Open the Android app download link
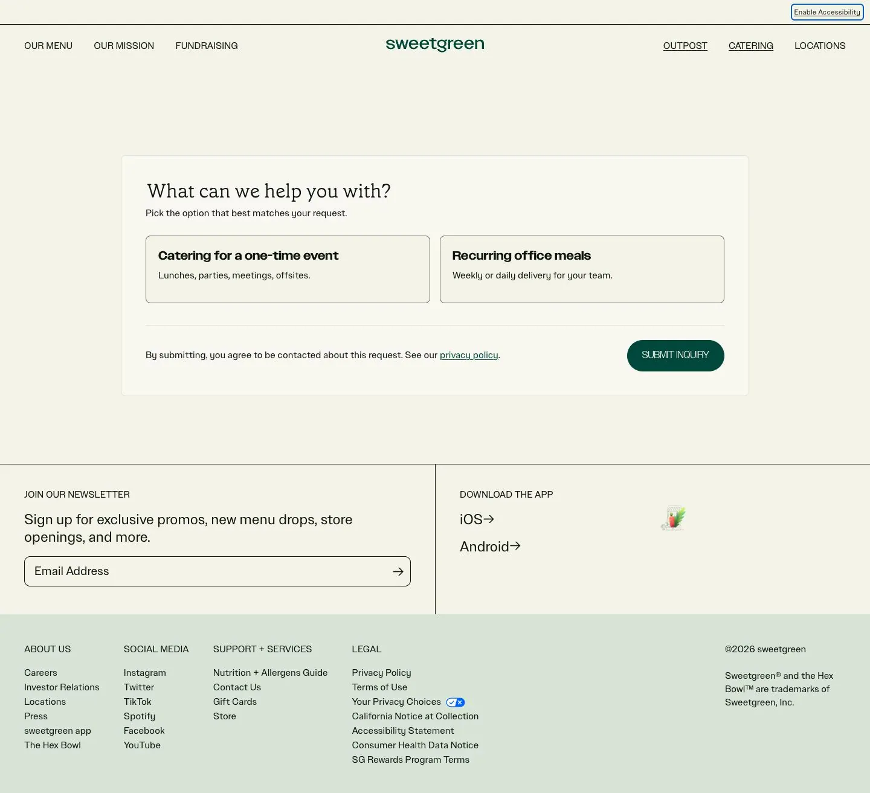The width and height of the screenshot is (870, 793). point(490,547)
